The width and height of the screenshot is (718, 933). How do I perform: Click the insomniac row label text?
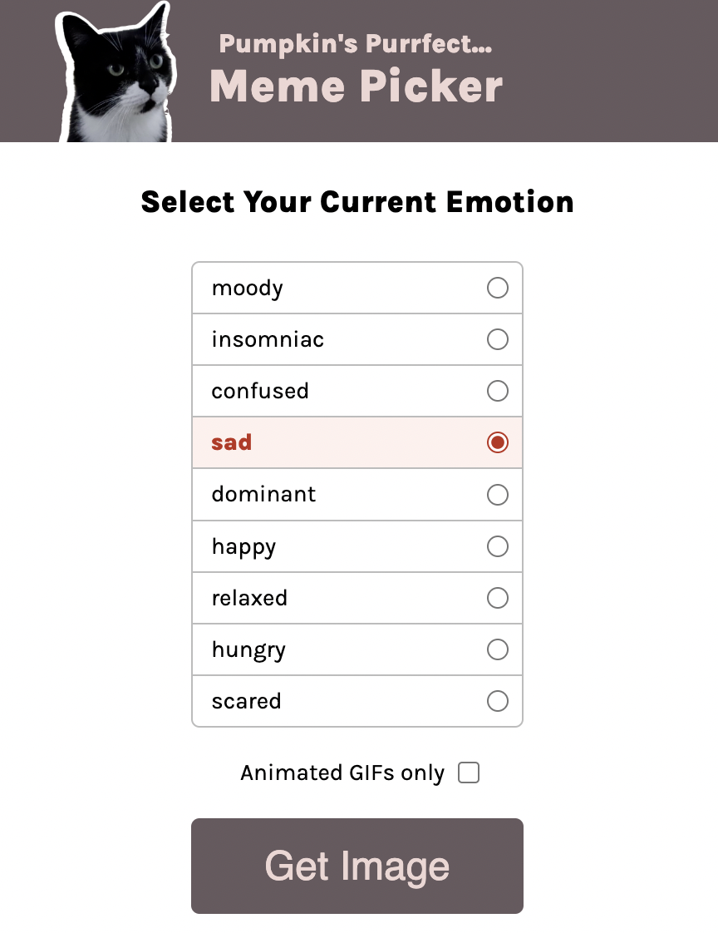(x=267, y=339)
